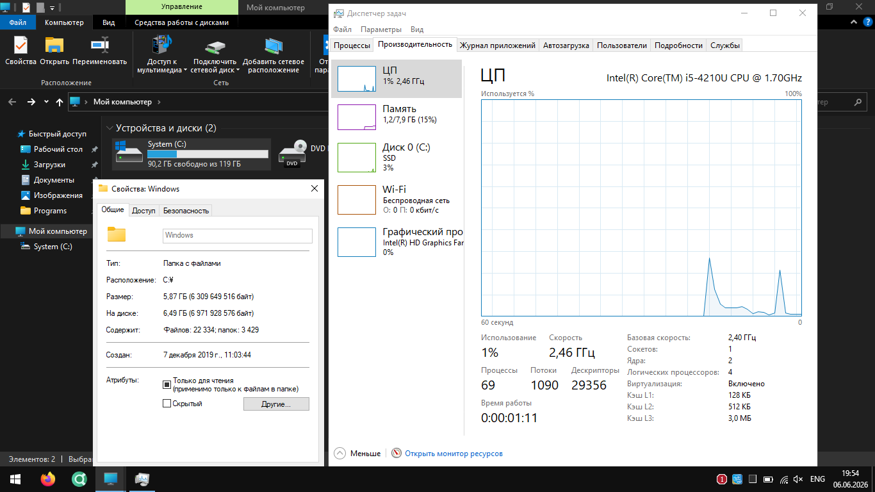
Task: Click the Другие... button
Action: 276,404
